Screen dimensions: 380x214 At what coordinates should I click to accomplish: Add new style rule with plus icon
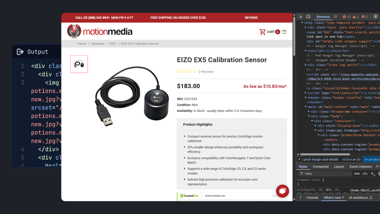[x=372, y=173]
